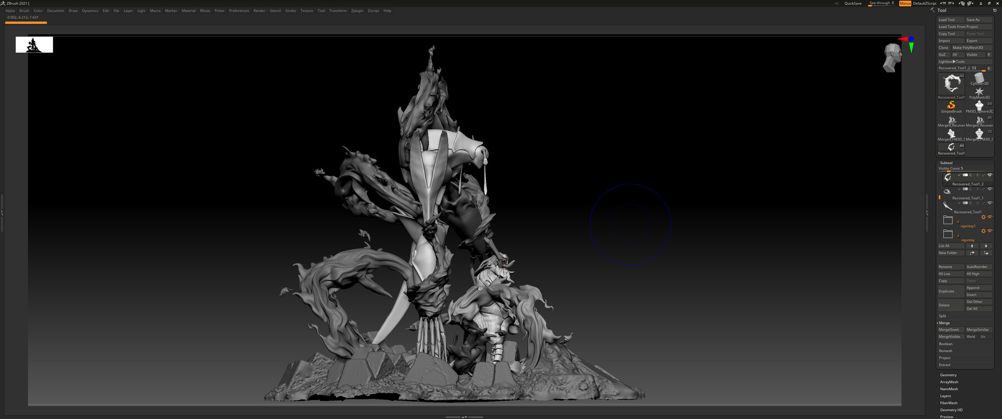Click the Load Tool button
The height and width of the screenshot is (419, 1002).
[x=951, y=19]
